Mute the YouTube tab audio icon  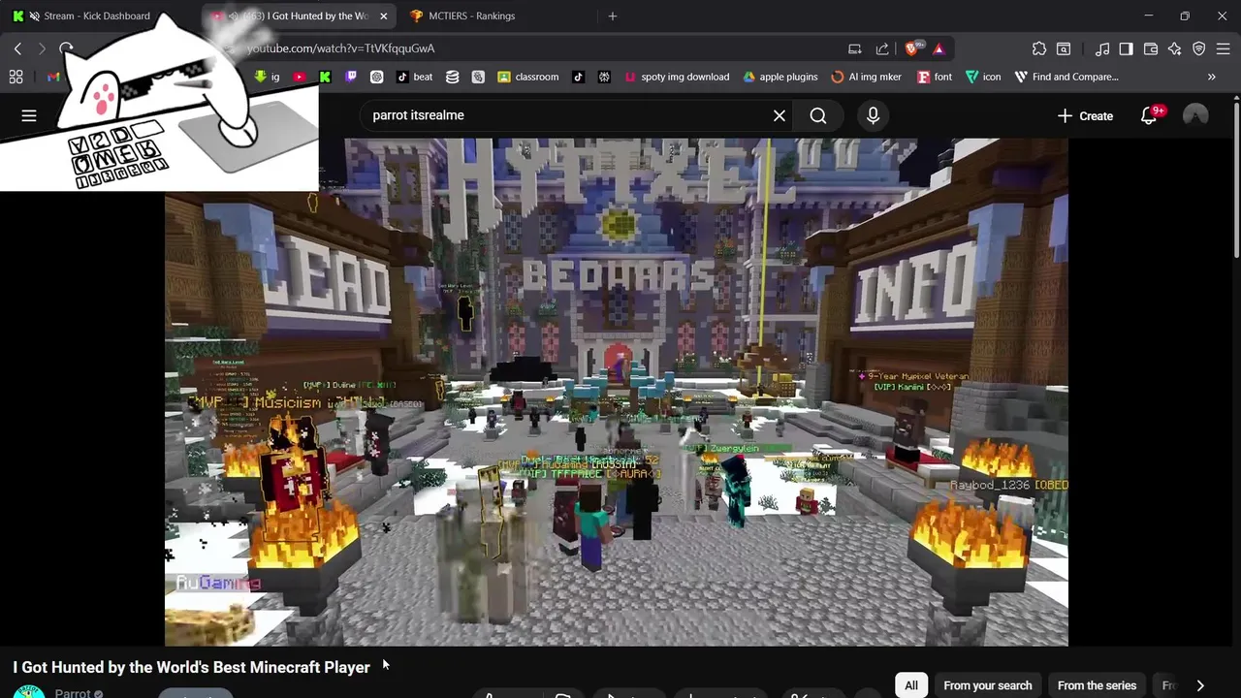pos(233,16)
